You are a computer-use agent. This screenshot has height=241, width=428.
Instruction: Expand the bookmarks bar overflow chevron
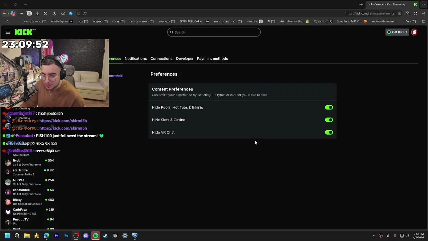pyautogui.click(x=7, y=21)
